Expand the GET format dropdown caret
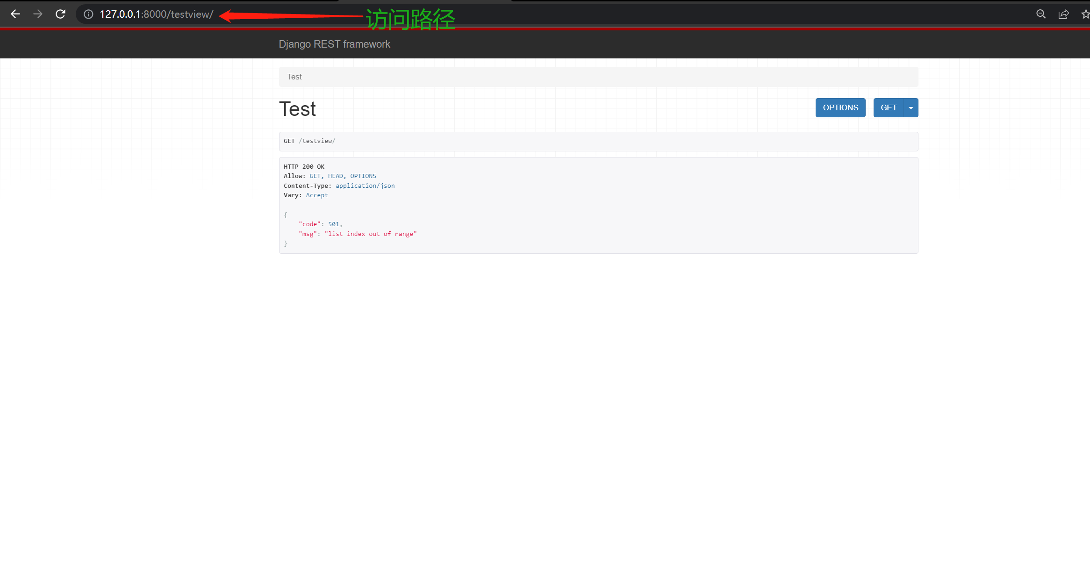The width and height of the screenshot is (1090, 579). [911, 108]
